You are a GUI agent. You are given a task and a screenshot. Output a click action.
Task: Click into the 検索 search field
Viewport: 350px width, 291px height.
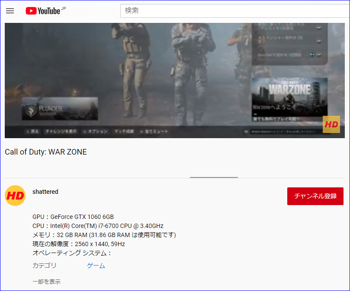pos(235,11)
